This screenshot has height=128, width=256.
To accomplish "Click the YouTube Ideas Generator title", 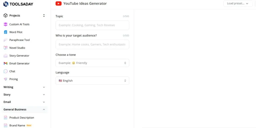I will coord(85,3).
